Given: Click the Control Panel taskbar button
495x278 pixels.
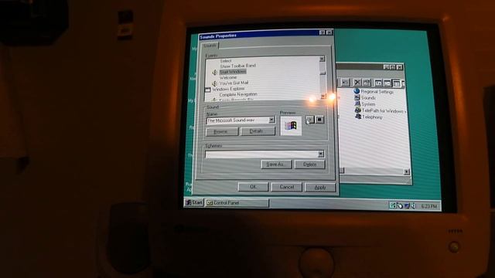Looking at the screenshot, I should click(237, 203).
